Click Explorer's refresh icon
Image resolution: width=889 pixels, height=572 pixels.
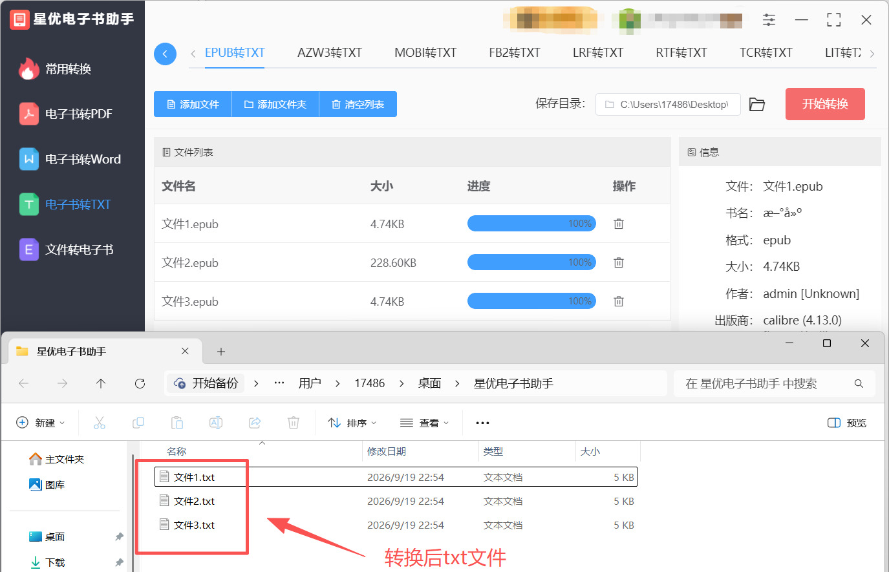[x=140, y=383]
